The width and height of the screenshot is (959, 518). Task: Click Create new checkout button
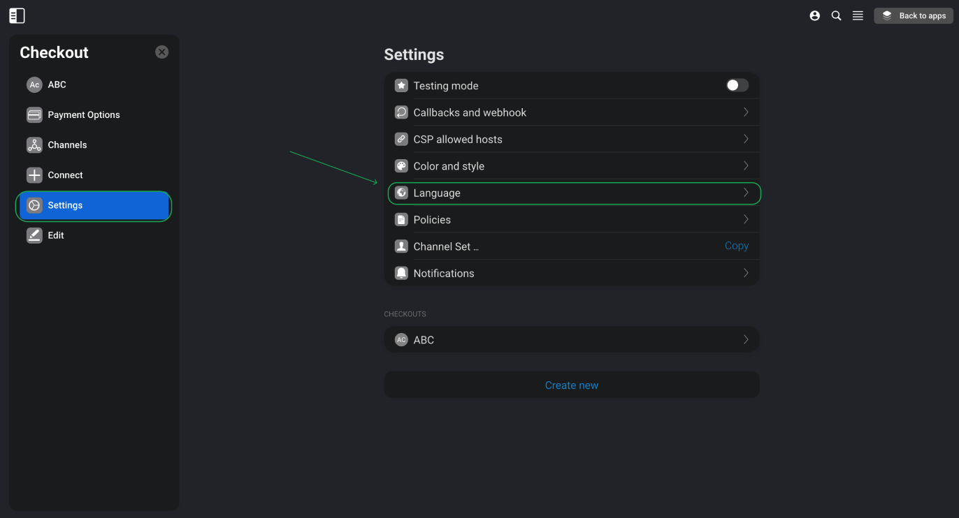(x=572, y=385)
